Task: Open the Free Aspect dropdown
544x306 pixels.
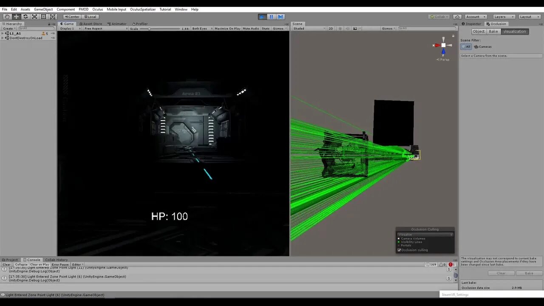Action: 105,28
